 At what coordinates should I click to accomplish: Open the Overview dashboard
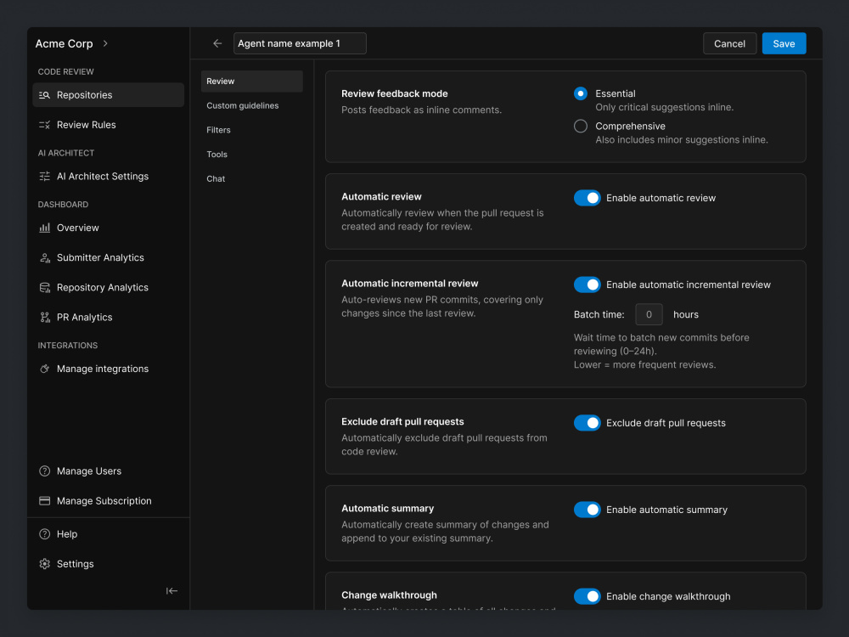(x=109, y=228)
